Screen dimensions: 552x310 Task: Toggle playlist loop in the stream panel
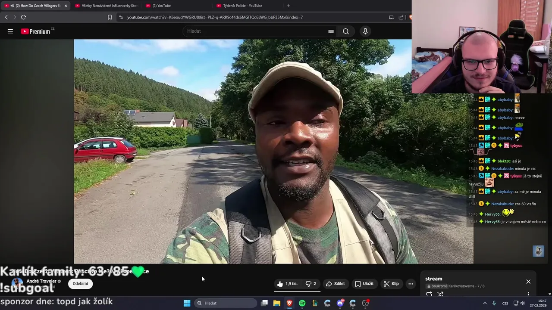pos(429,294)
